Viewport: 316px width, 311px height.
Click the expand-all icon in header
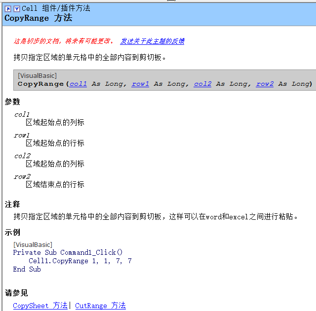tap(8, 9)
